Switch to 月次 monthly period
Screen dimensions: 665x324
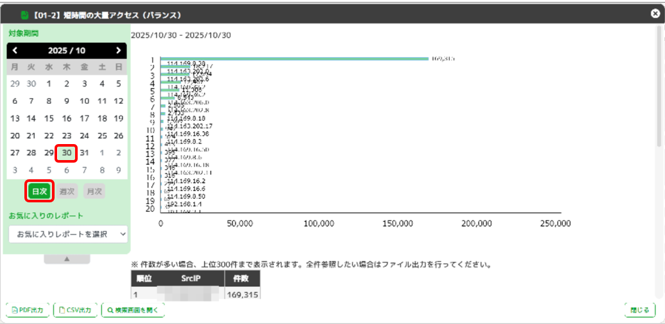click(94, 191)
